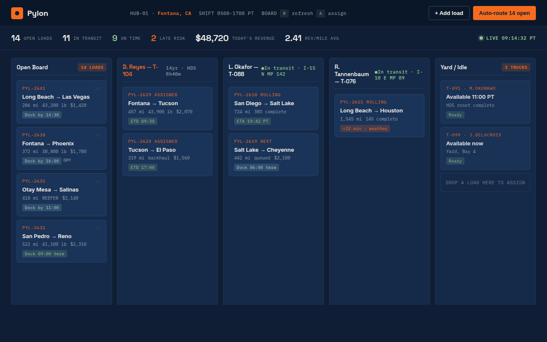Open the Otay Mesa → Salinas load
The height and width of the screenshot is (342, 547).
62,195
